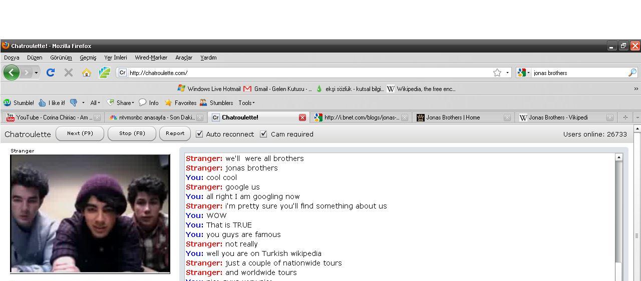Open Windows Live Hotmail bookmark

click(x=209, y=88)
